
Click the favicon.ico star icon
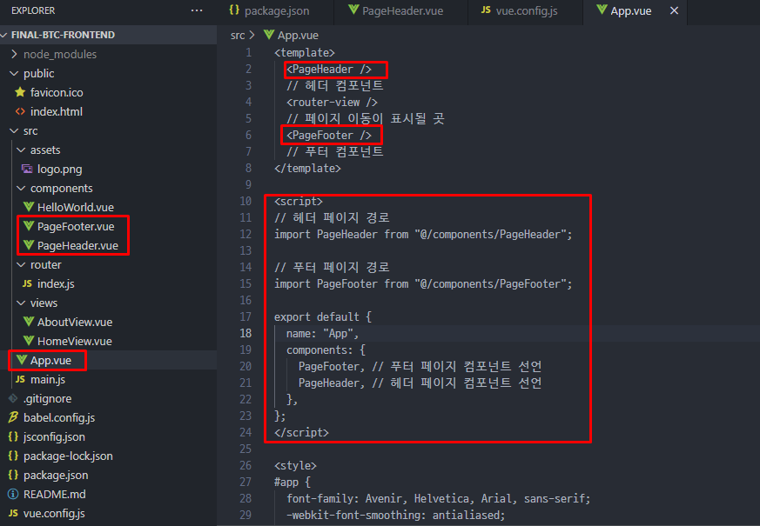click(x=20, y=92)
